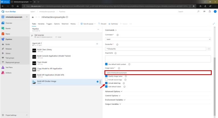Click the add task plus on Agent job 1
Screen dimensions: 218x118
point(97,44)
